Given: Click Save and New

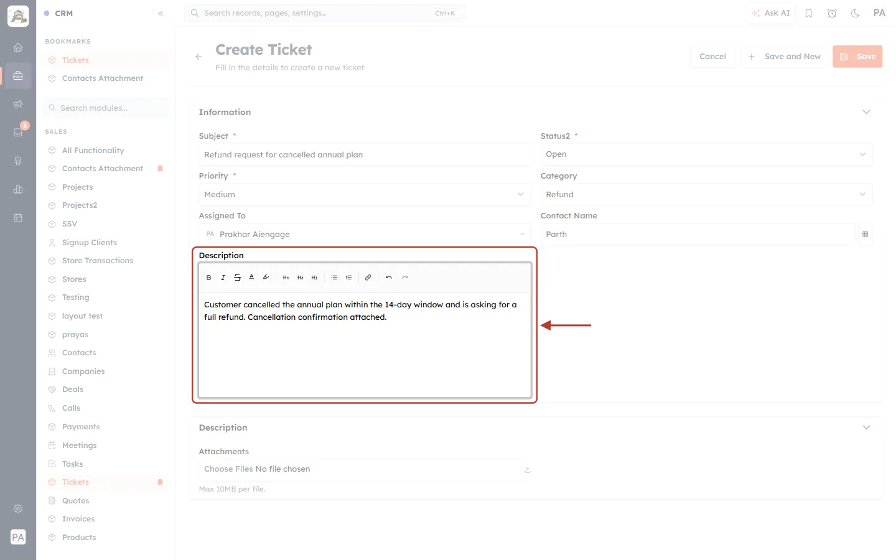Looking at the screenshot, I should coord(784,57).
